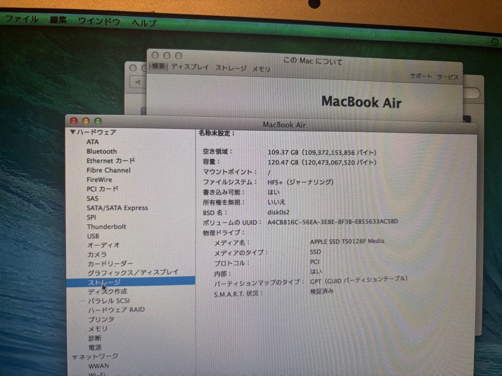Image resolution: width=502 pixels, height=376 pixels.
Task: Select パラレル SCSI item
Action: pyautogui.click(x=109, y=301)
